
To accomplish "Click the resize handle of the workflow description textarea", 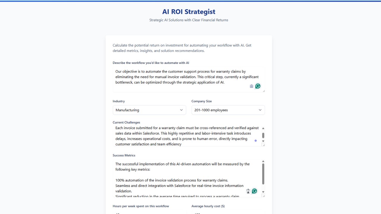I will point(263,91).
